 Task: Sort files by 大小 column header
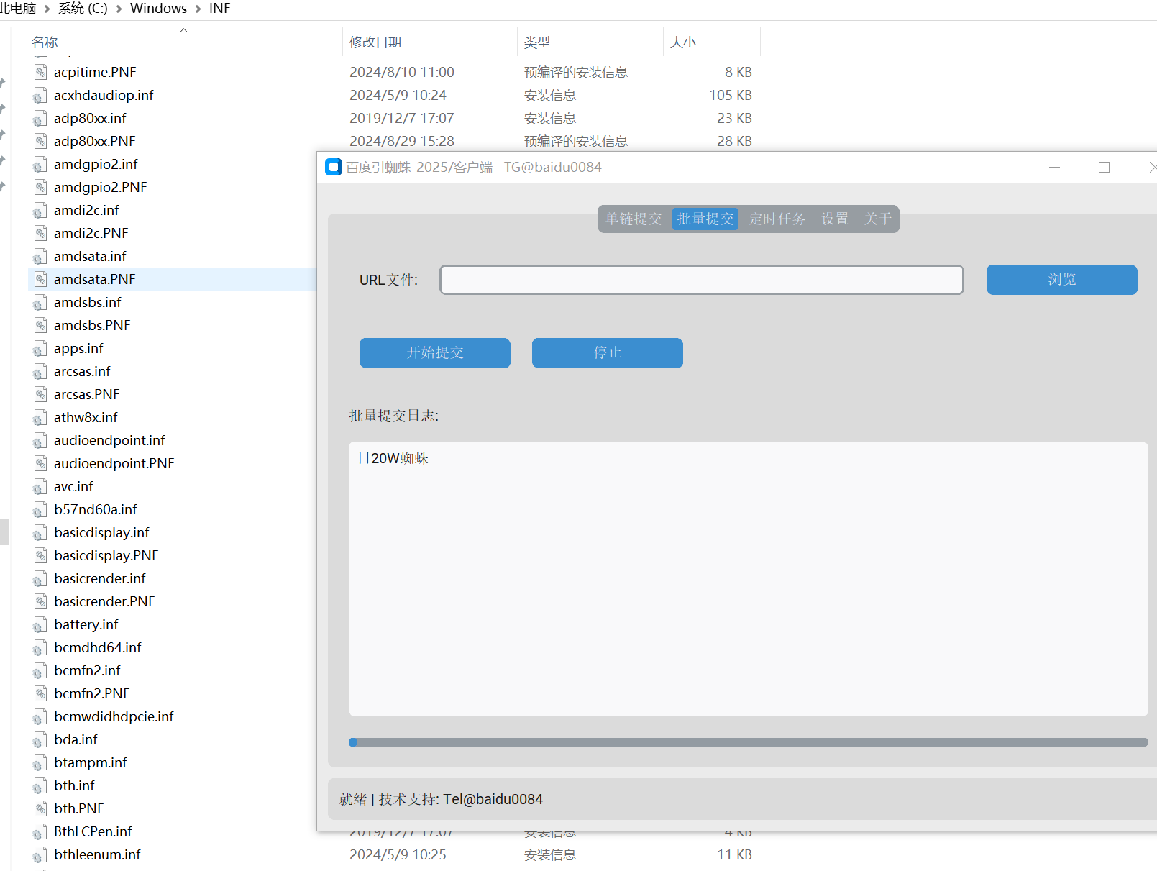(x=683, y=42)
